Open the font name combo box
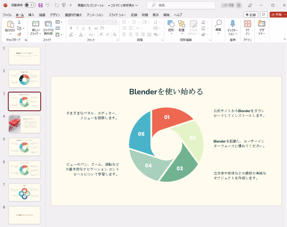Viewport: 287px width, 227px height. pos(86,22)
